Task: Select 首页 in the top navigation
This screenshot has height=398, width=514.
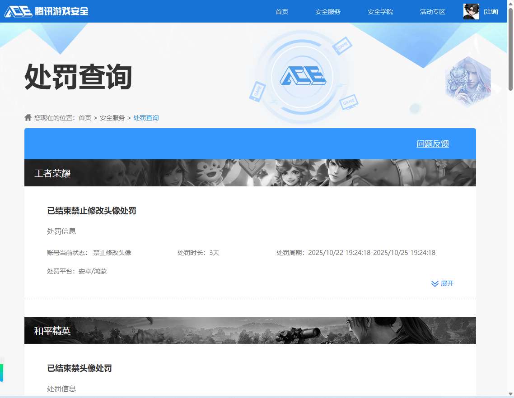Action: coord(281,12)
